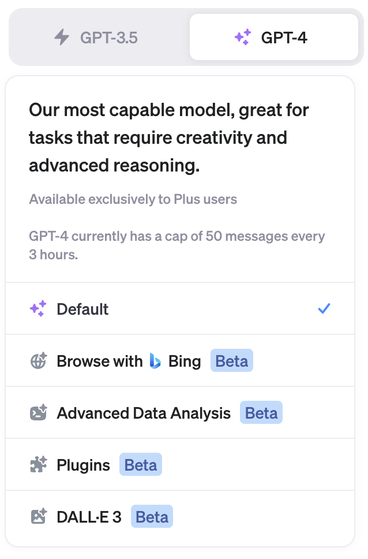Click the chart icon for Advanced Data Analysis
The image size is (368, 559).
(37, 412)
